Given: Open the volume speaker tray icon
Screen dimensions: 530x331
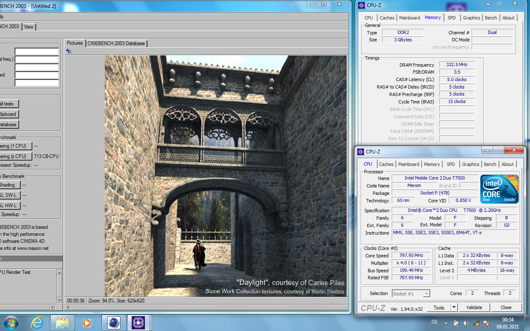Looking at the screenshot, I should 466,323.
